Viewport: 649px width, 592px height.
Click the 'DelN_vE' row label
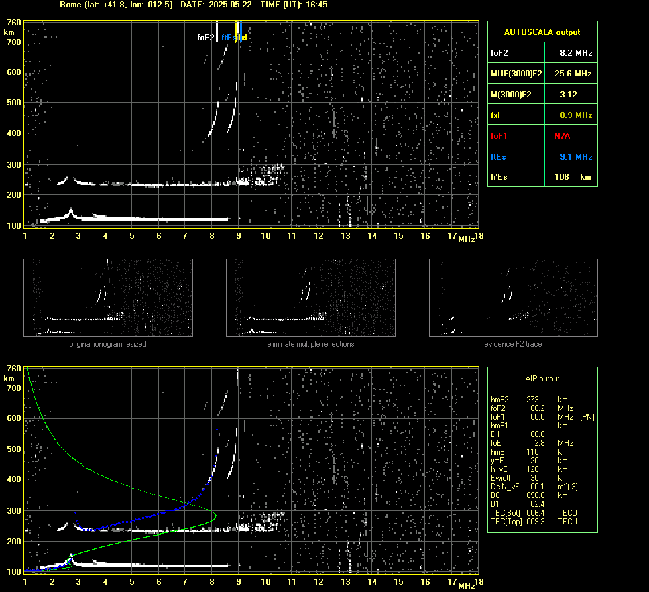tap(504, 487)
